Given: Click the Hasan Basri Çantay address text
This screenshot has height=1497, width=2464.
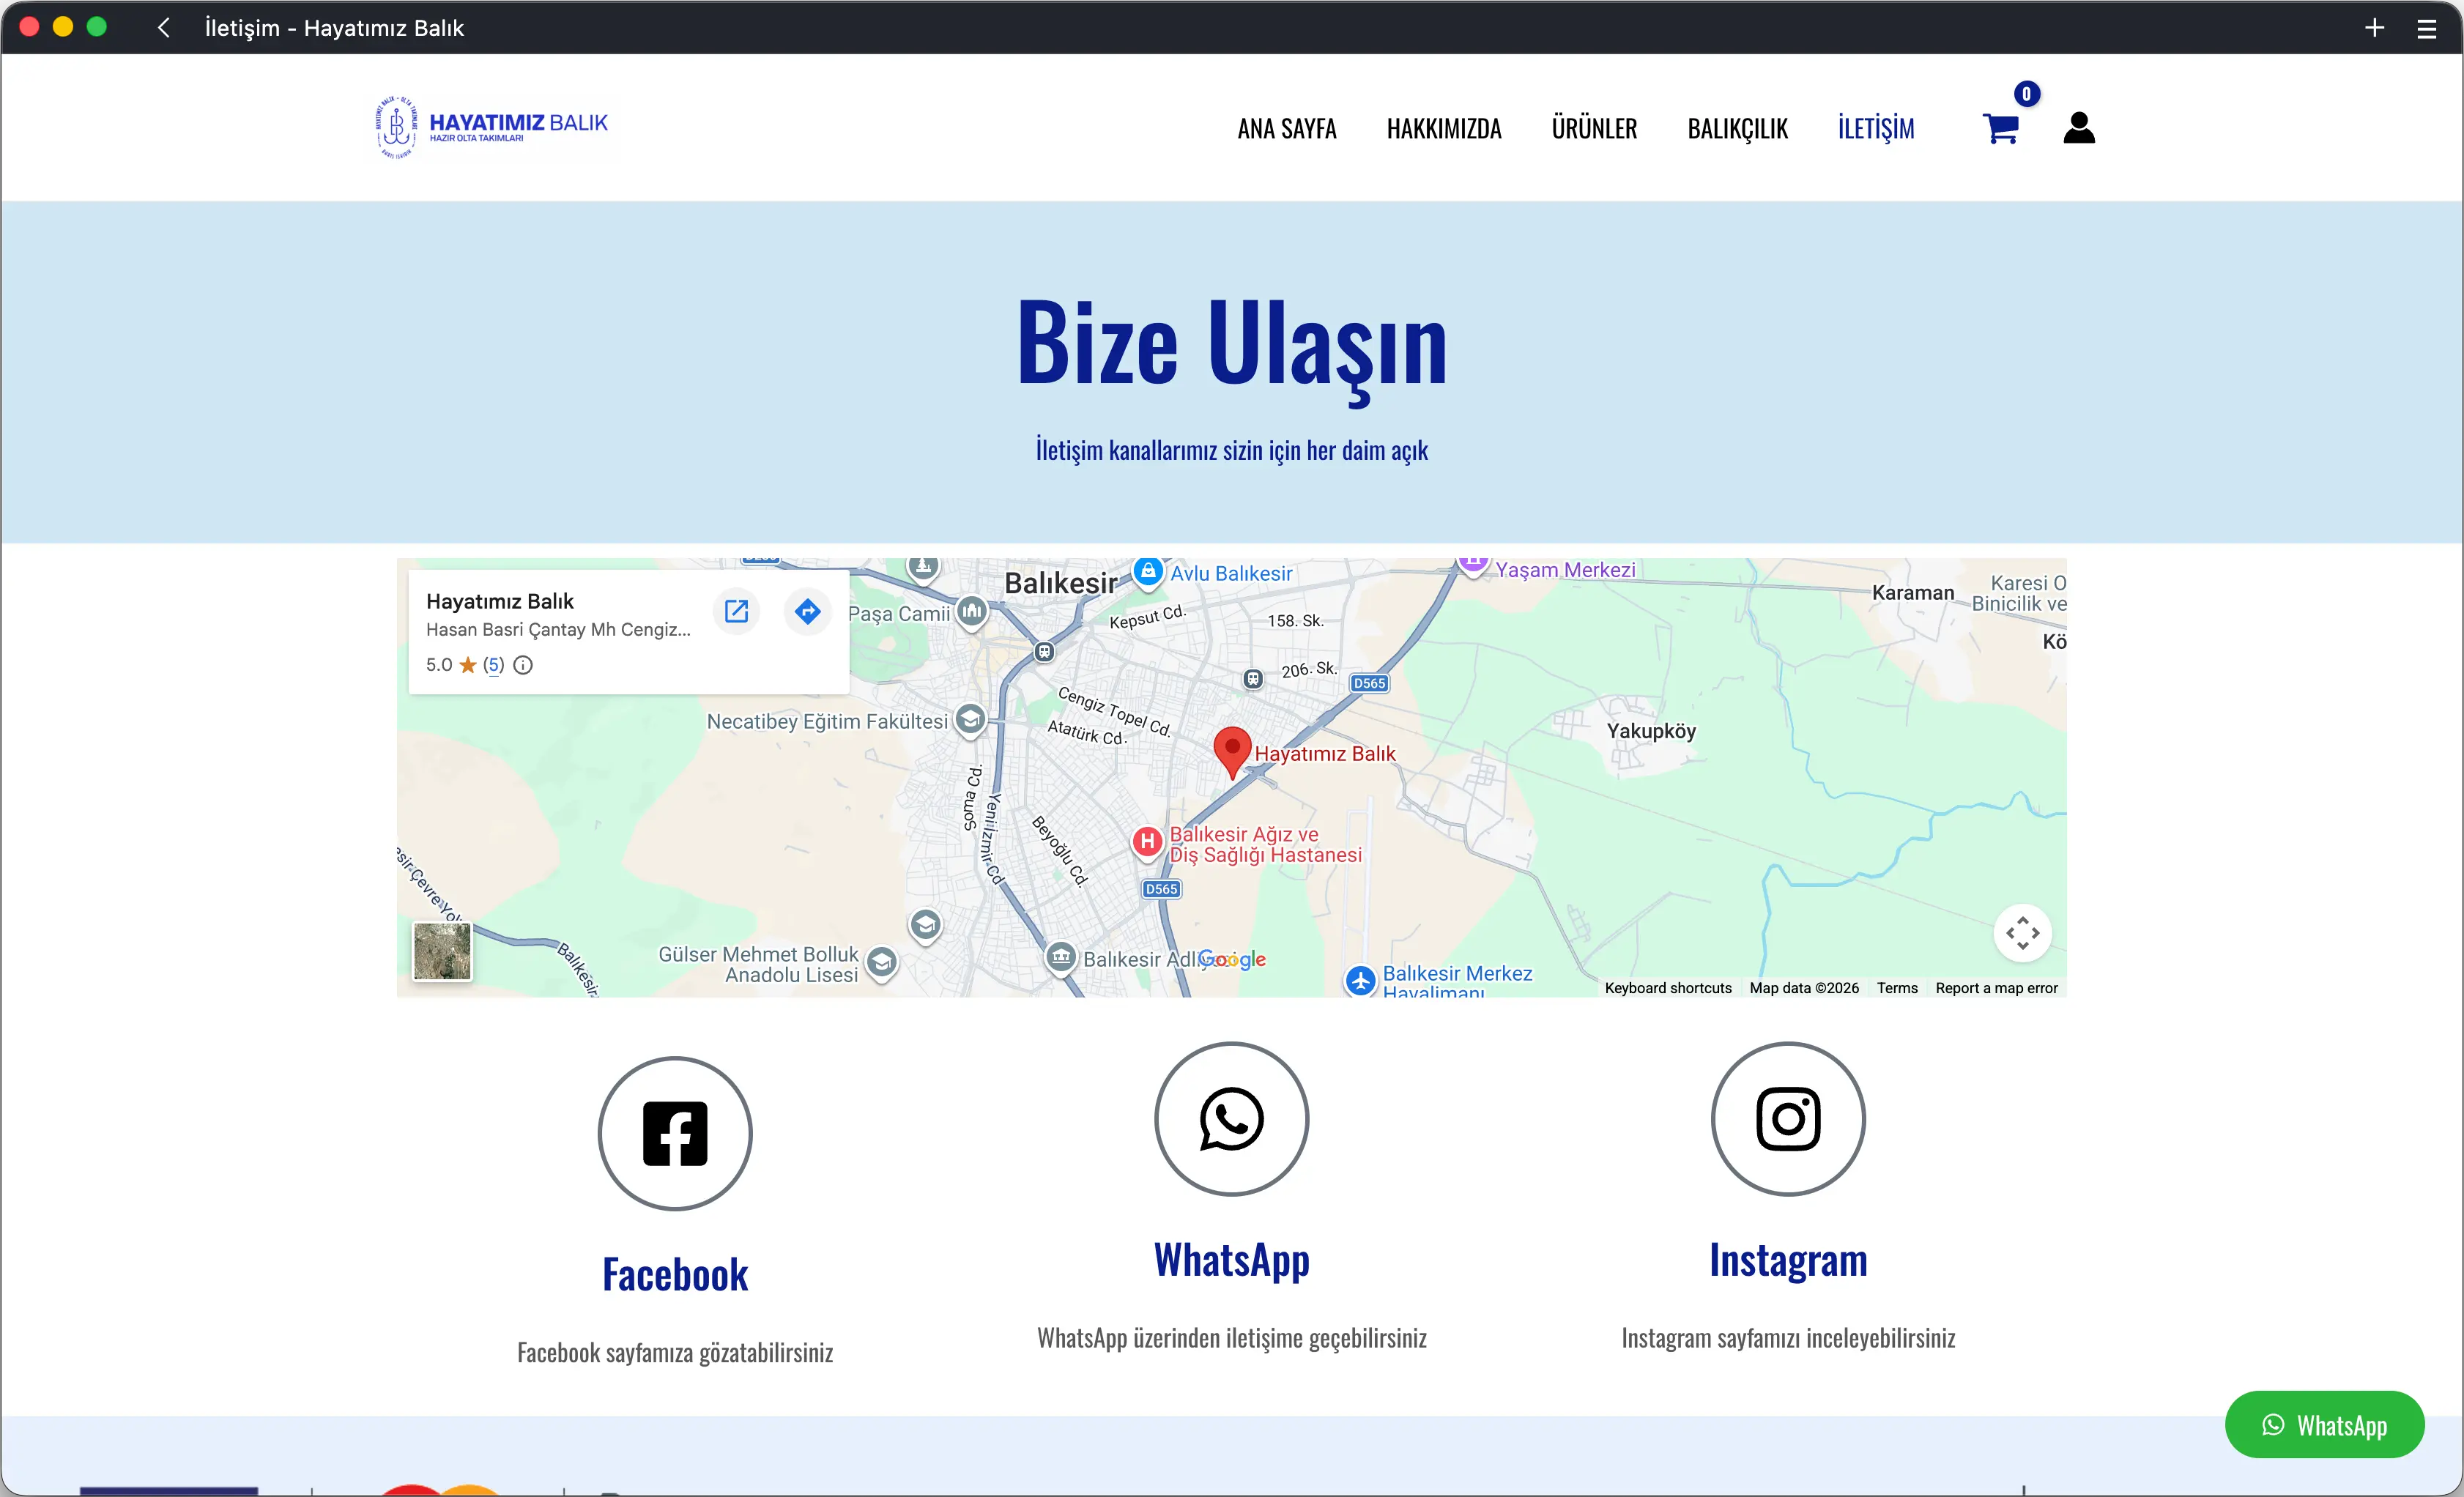Looking at the screenshot, I should pos(558,630).
